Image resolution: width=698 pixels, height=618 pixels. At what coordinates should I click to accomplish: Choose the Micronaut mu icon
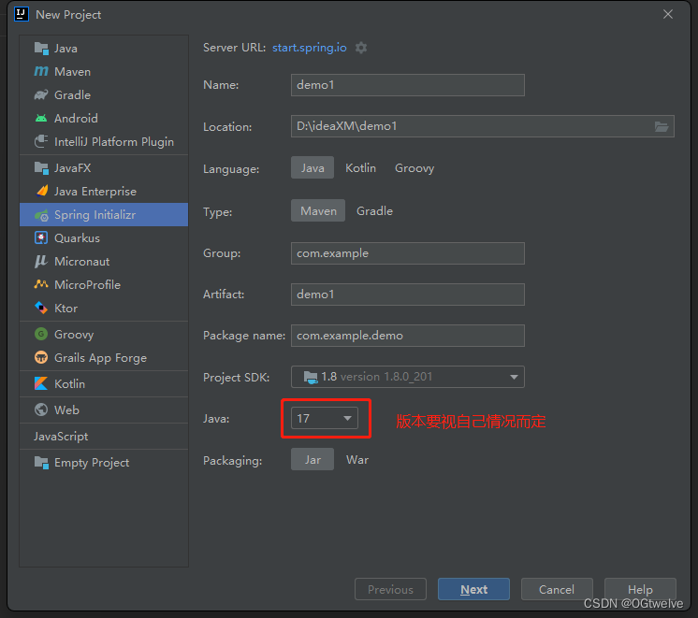coord(41,262)
